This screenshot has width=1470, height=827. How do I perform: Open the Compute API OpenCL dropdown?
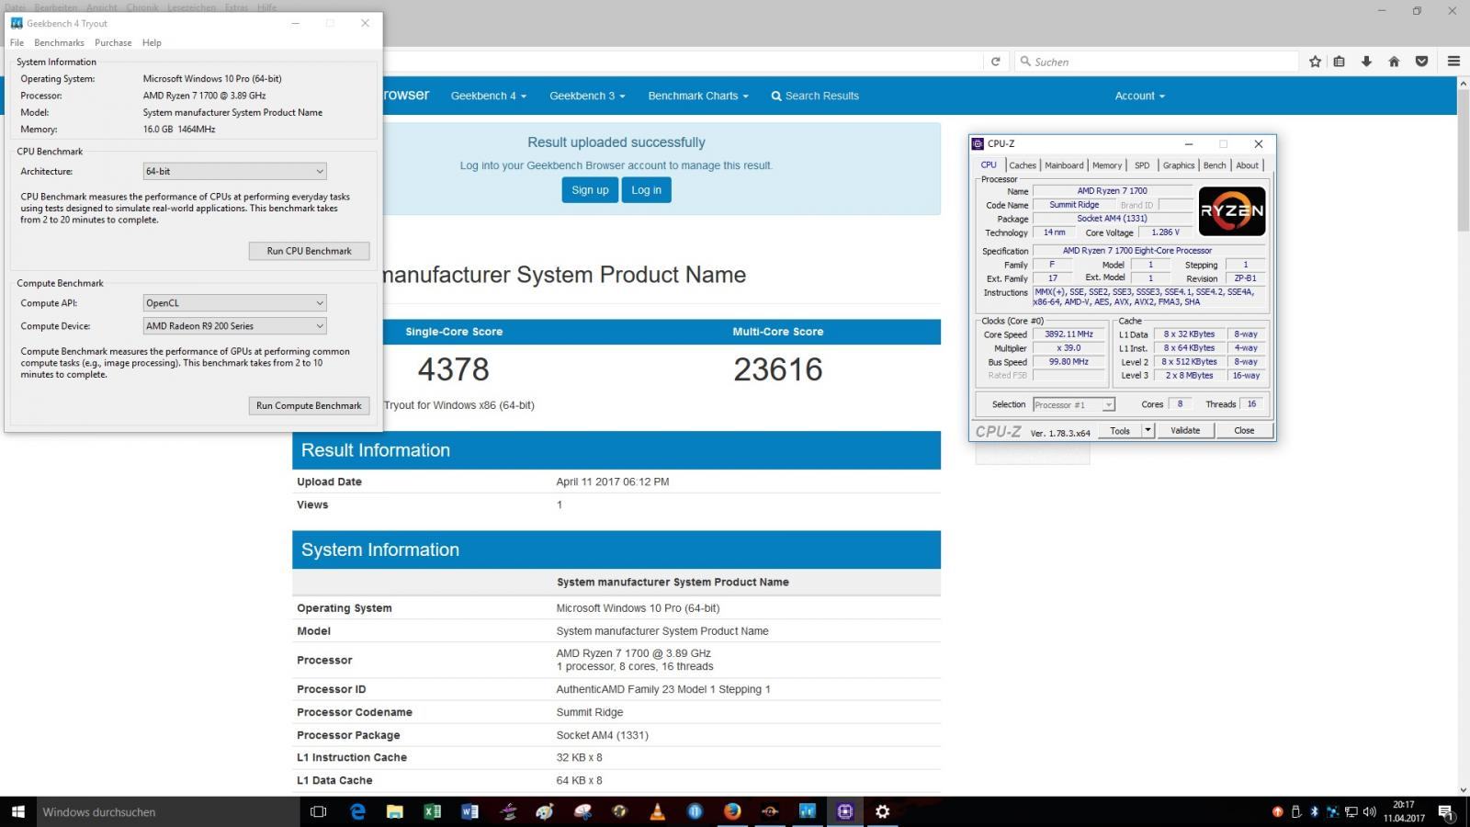pos(234,302)
